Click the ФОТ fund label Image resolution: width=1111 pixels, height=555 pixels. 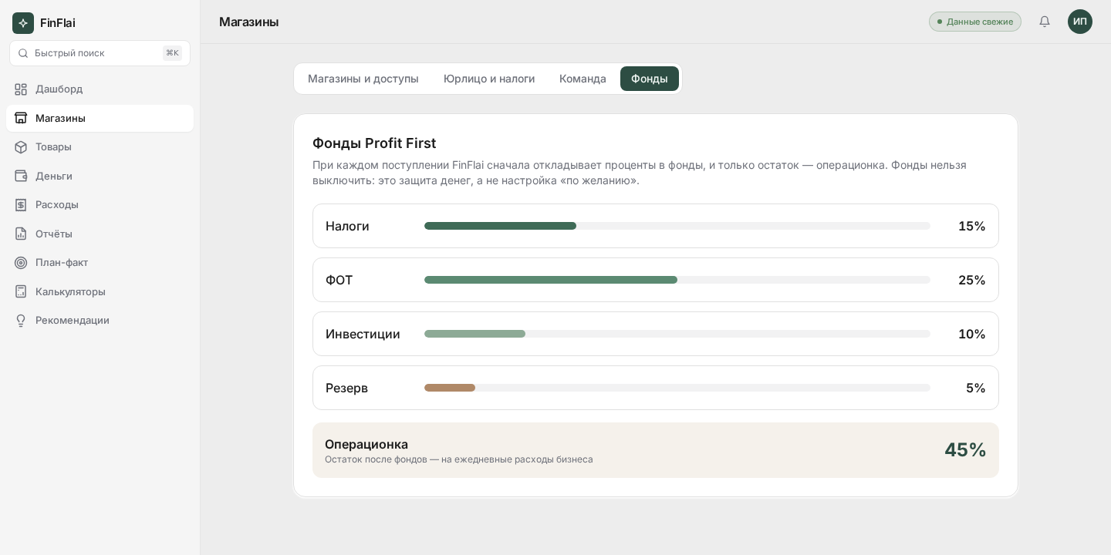tap(339, 280)
